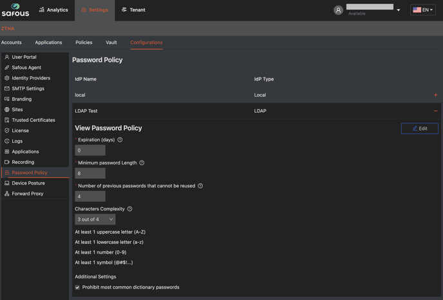Open the user profile avatar icon
Image resolution: width=443 pixels, height=300 pixels.
(338, 10)
